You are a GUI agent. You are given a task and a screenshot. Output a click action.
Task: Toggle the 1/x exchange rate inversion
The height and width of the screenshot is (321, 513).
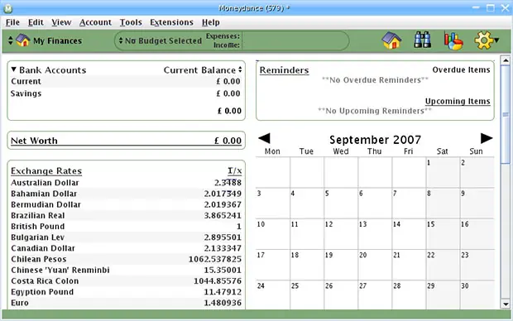click(235, 170)
